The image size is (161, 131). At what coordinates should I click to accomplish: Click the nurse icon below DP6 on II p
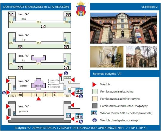point(66,47)
